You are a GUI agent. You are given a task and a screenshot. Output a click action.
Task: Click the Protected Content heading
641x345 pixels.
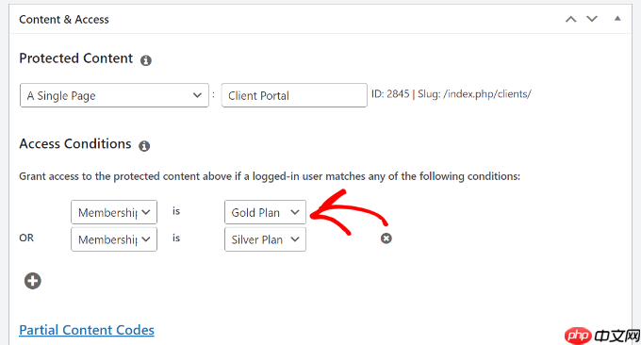tap(76, 58)
